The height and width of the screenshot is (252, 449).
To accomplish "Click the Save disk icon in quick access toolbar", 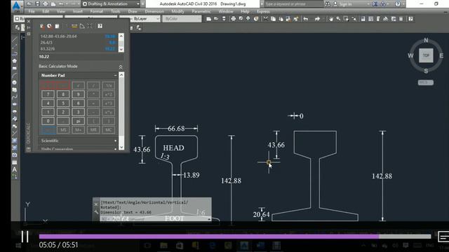I will pyautogui.click(x=37, y=4).
